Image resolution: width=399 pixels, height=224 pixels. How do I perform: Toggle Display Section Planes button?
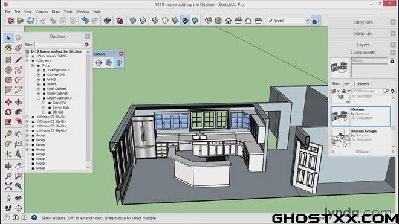109,63
